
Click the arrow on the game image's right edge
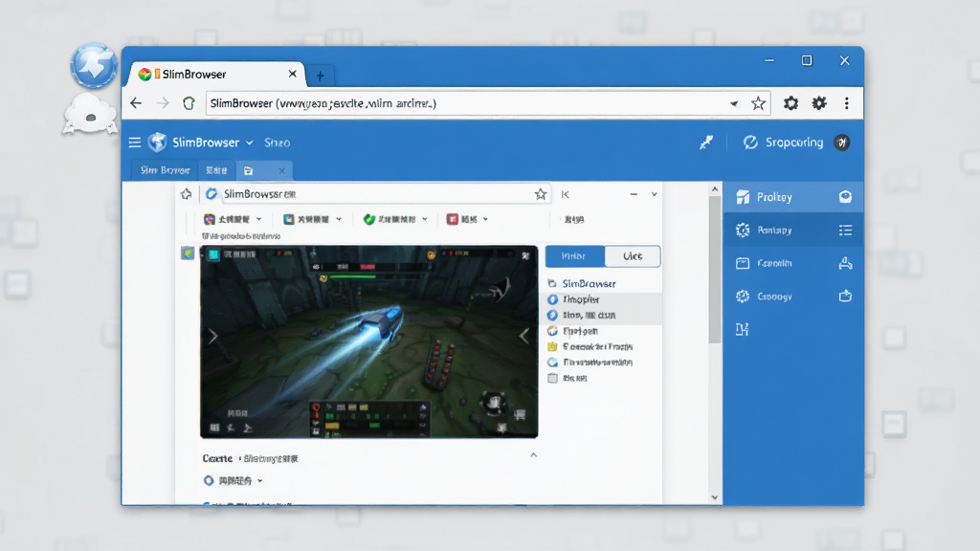coord(523,336)
